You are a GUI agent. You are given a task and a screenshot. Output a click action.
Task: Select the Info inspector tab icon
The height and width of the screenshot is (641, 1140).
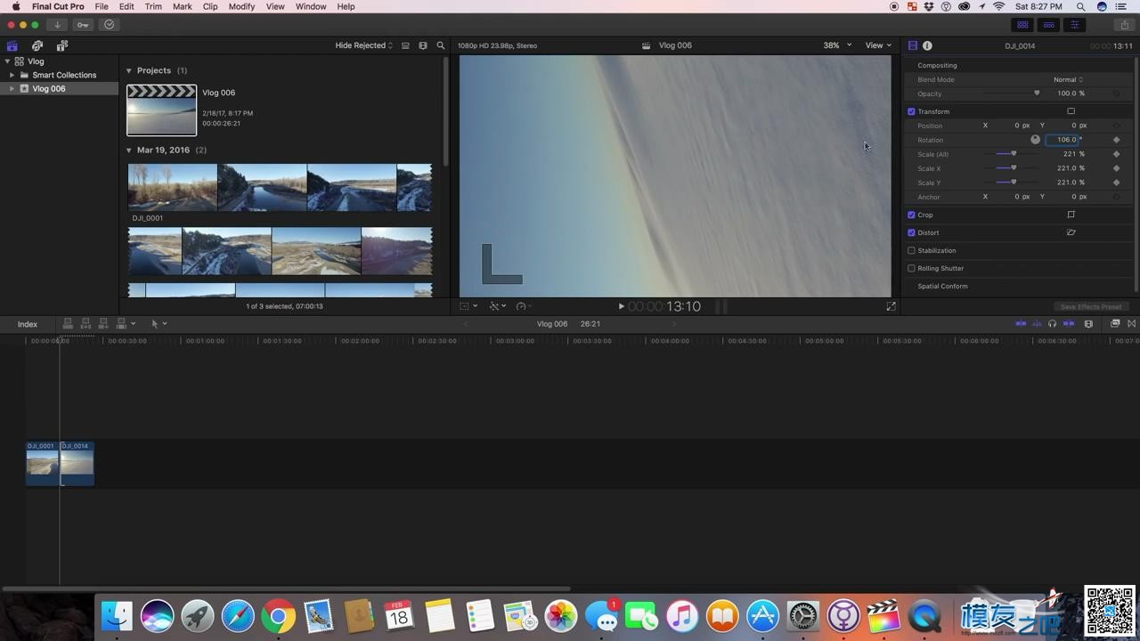tap(927, 45)
